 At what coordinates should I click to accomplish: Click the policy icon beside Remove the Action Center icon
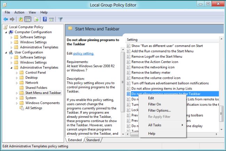[128, 62]
